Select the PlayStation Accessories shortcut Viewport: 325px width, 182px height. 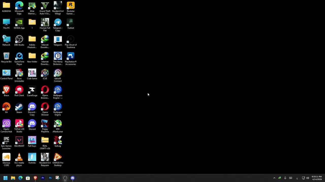[x=71, y=59]
